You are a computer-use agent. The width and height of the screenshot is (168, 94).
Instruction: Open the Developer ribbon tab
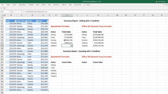pyautogui.click(x=56, y=5)
